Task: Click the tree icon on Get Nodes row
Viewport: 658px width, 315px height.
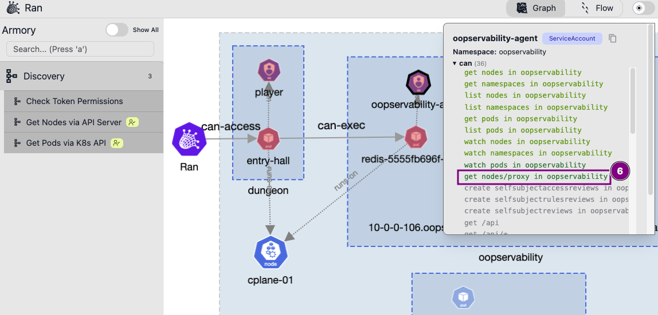Action: tap(17, 122)
